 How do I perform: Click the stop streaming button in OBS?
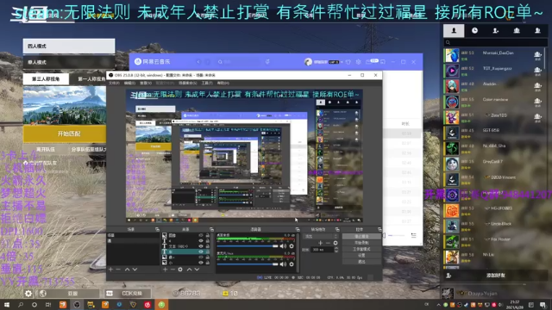[x=361, y=236]
